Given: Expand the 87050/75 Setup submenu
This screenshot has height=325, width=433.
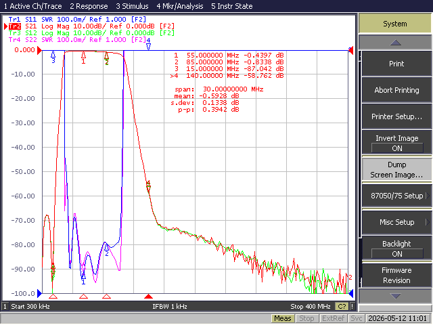Looking at the screenshot, I should coord(397,196).
